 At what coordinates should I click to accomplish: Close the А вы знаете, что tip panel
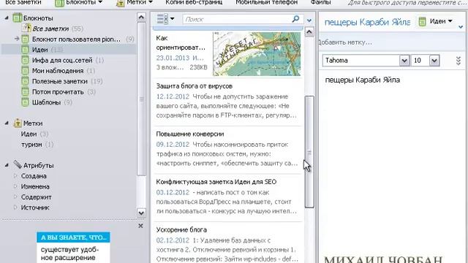tap(141, 226)
